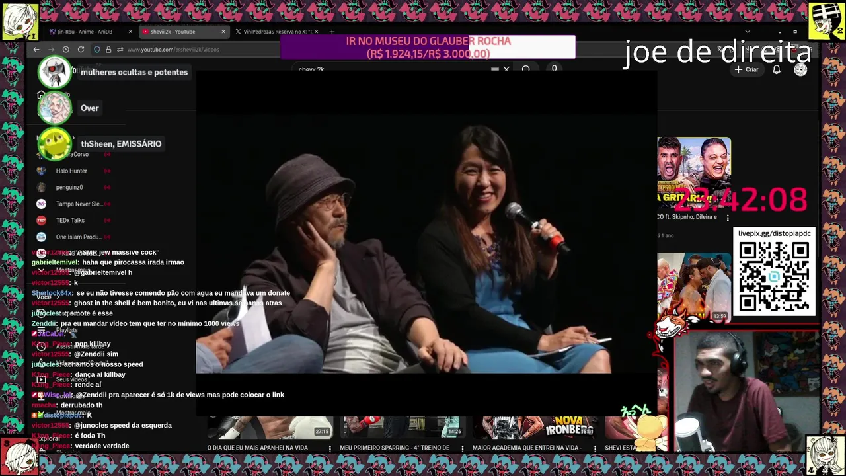Open YouTube notifications bell
846x476 pixels.
point(777,69)
